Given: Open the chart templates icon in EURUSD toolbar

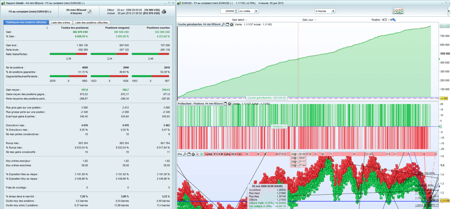Looking at the screenshot, I should coord(398,11).
